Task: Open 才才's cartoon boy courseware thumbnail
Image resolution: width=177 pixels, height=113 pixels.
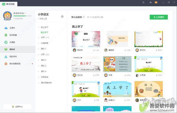Action: (x=86, y=89)
